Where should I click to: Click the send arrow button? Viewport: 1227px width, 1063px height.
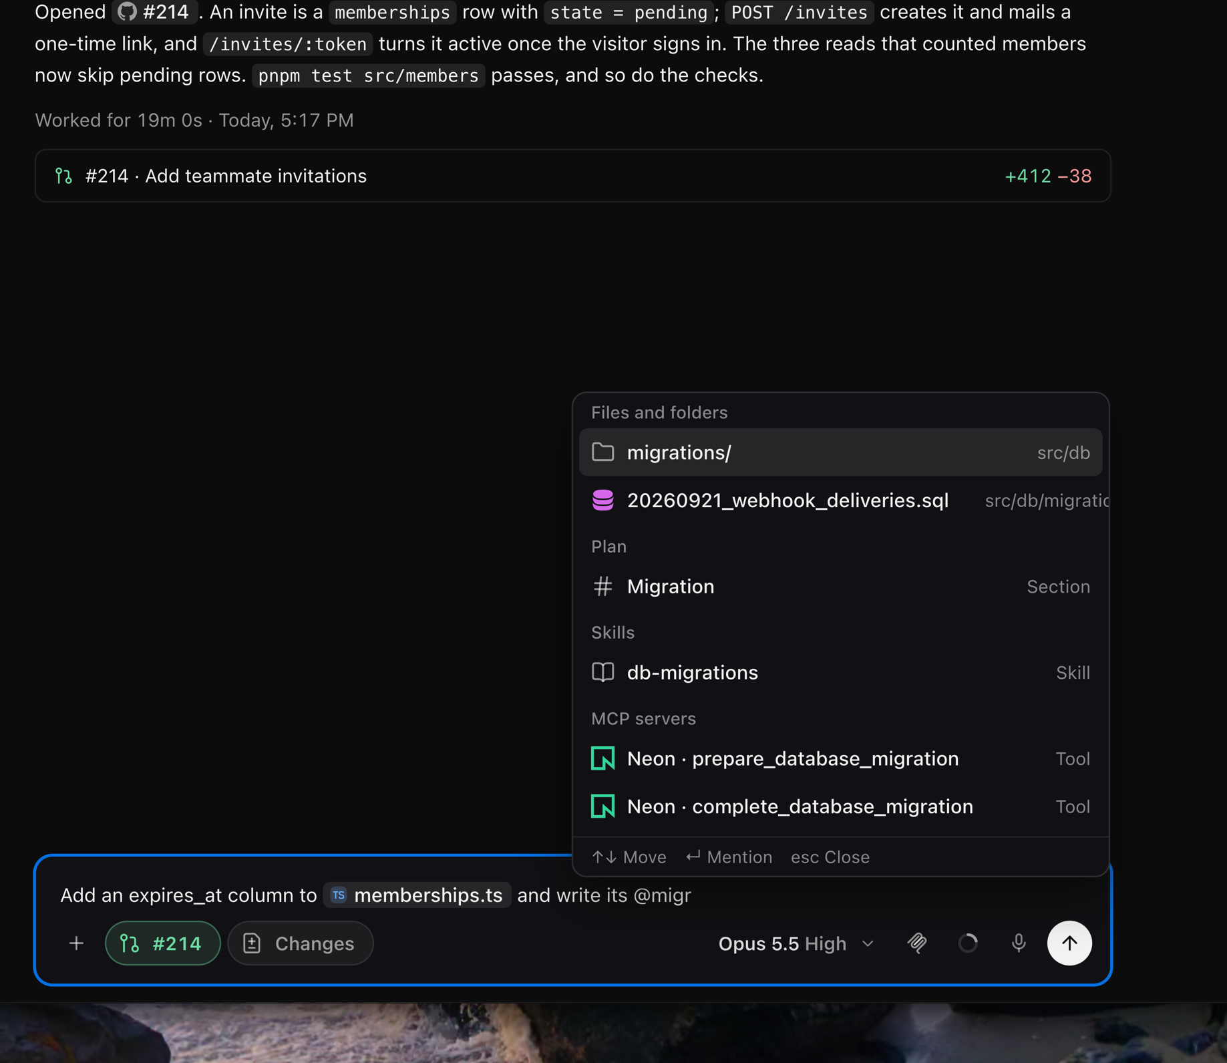[1069, 943]
